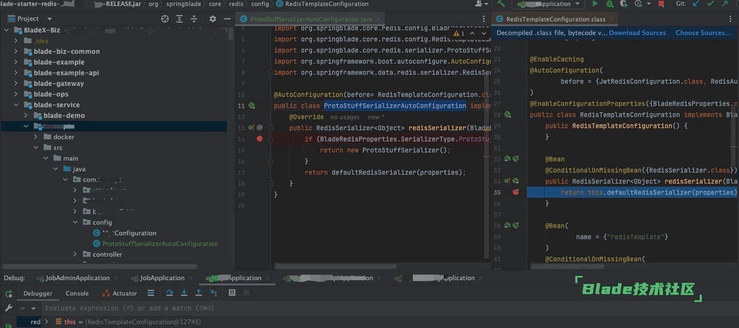Toggle breakpoint on line 35 right editor
The height and width of the screenshot is (328, 739).
click(516, 192)
